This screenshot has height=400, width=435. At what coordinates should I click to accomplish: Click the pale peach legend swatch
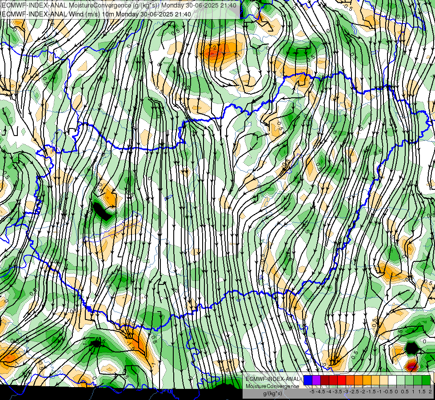(384, 380)
